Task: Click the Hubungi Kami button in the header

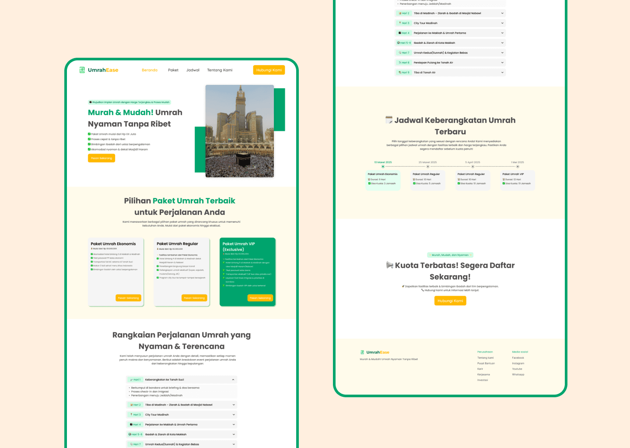Action: click(x=269, y=70)
